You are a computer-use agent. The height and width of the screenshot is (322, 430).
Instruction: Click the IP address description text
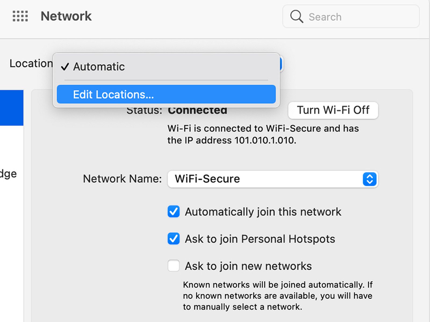point(263,134)
